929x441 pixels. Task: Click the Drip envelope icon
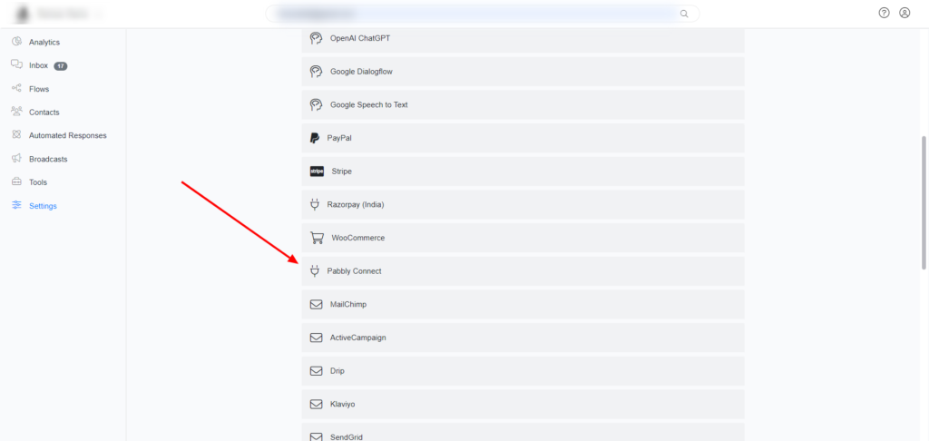pyautogui.click(x=316, y=370)
